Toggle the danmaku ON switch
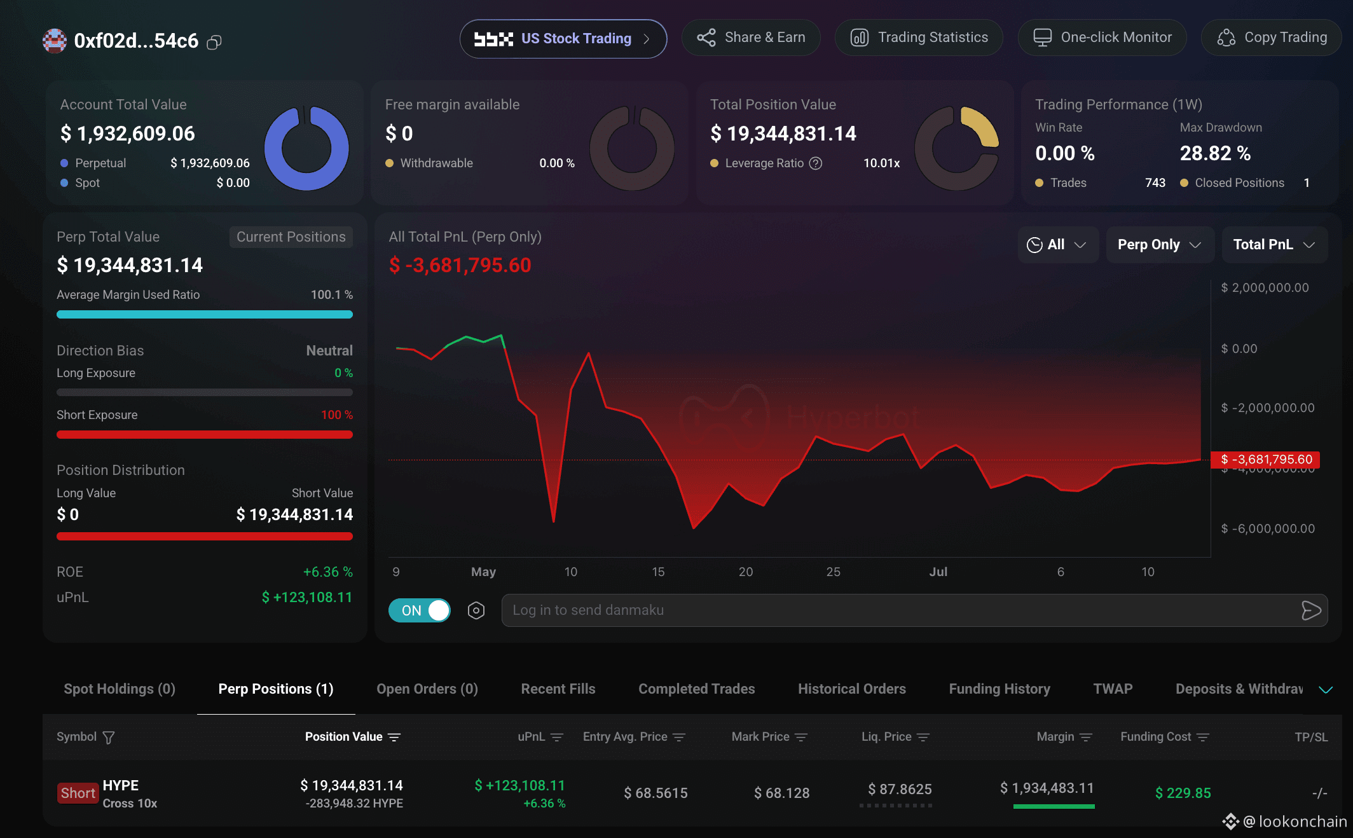 [x=420, y=610]
